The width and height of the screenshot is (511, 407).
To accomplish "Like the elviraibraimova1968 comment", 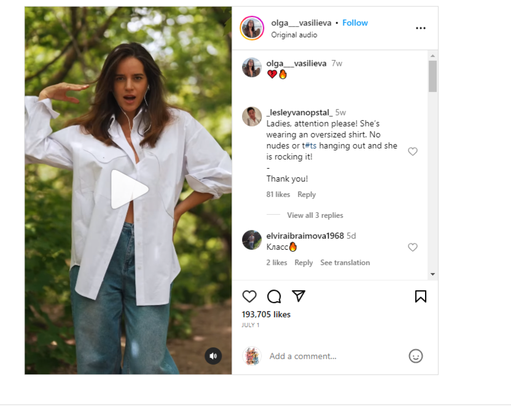I will [x=413, y=247].
